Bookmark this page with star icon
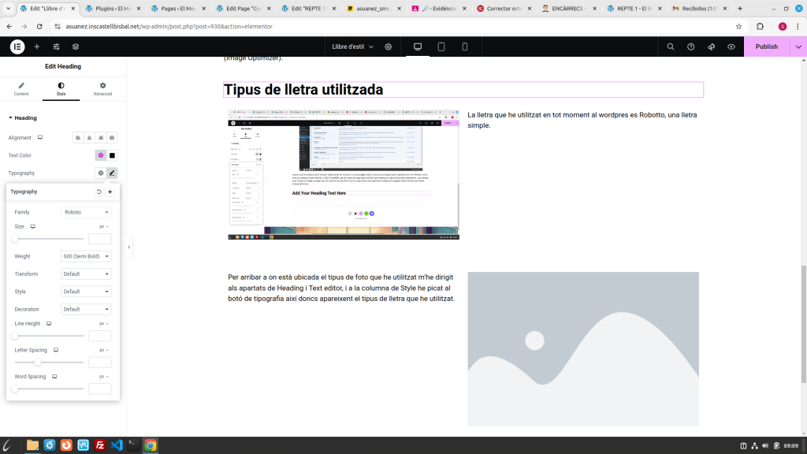 [x=738, y=26]
